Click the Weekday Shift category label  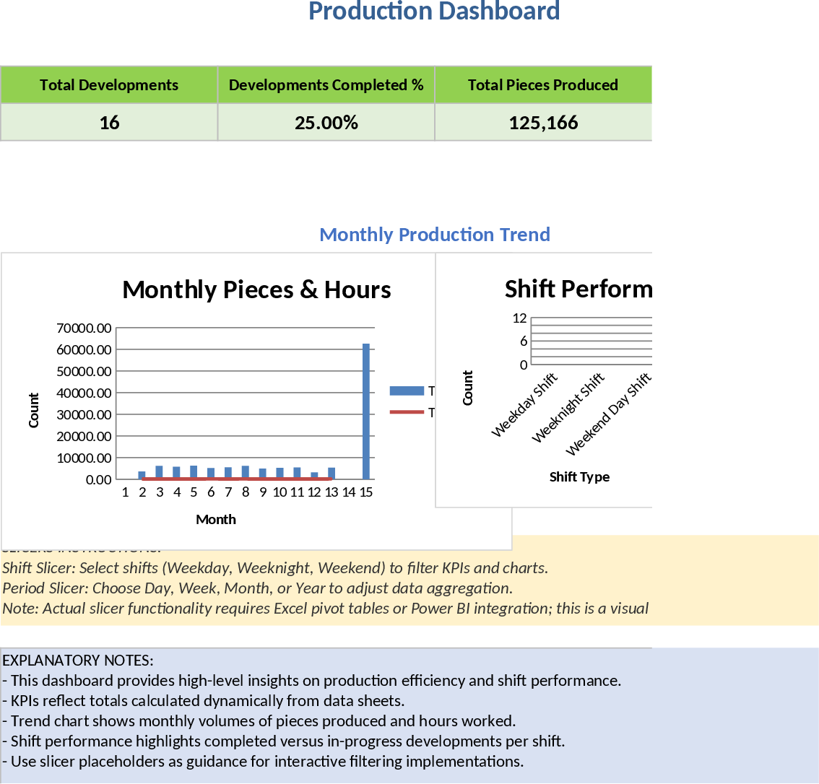524,406
